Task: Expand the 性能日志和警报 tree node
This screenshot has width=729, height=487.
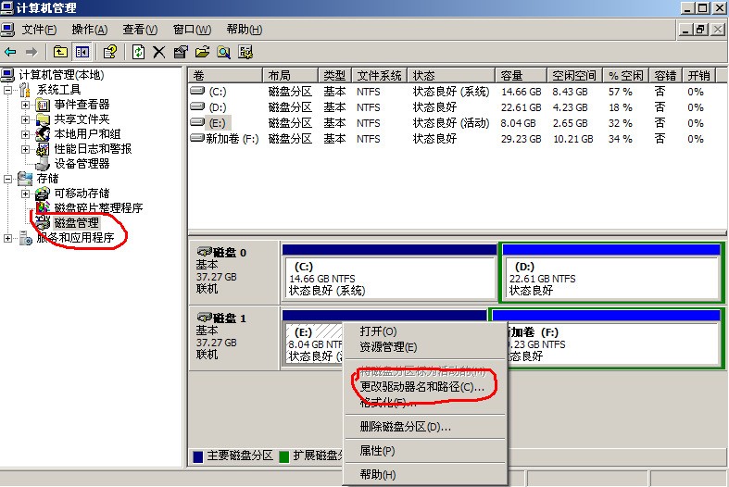Action: click(x=26, y=149)
